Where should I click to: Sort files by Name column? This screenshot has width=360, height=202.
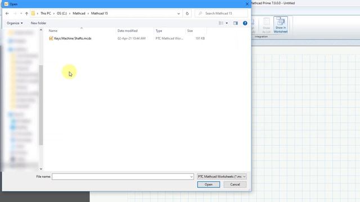click(53, 31)
